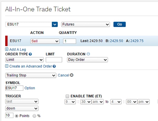Viewport: 158px width, 121px height.
Task: Collapse advanced order via the minus icon
Action: (x=7, y=66)
